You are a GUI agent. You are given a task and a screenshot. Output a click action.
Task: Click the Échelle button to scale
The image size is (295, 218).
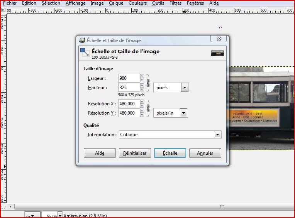coord(170,153)
